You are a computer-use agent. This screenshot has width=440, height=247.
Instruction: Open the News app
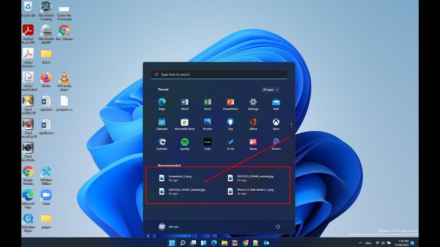[253, 144]
